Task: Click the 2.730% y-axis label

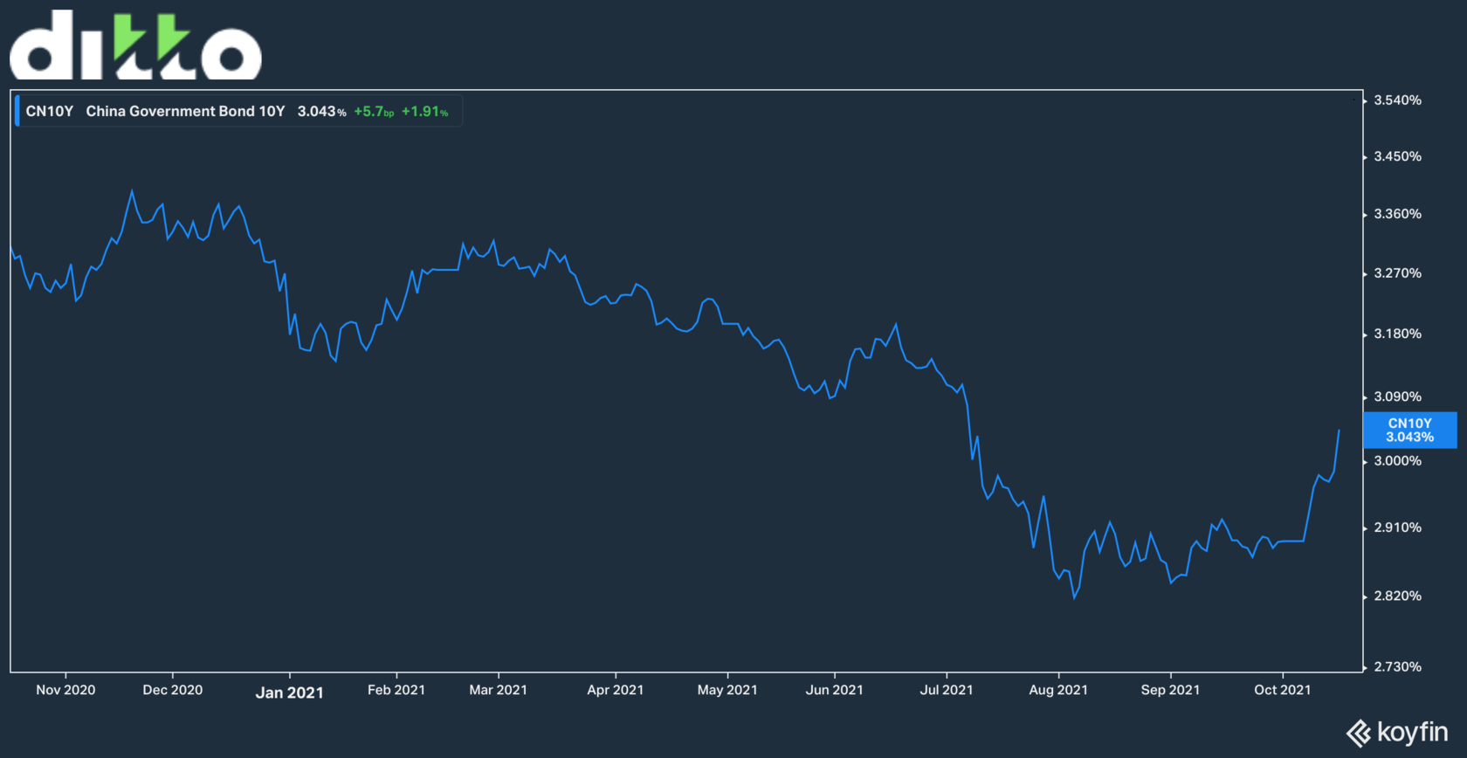Action: [x=1397, y=666]
